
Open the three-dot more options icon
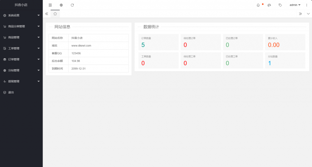(x=307, y=5)
